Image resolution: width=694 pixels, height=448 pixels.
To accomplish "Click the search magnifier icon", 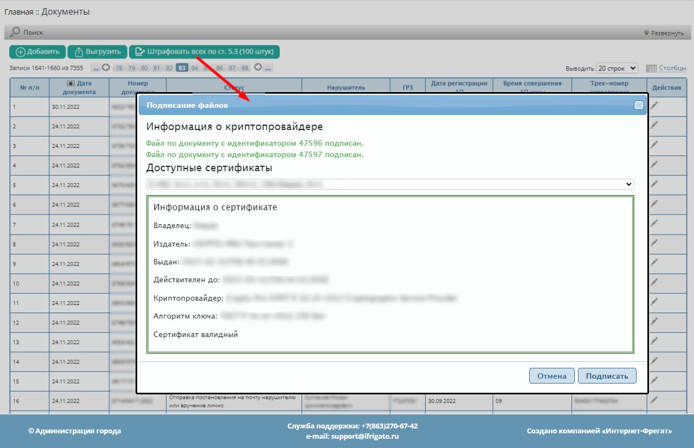I will 15,33.
